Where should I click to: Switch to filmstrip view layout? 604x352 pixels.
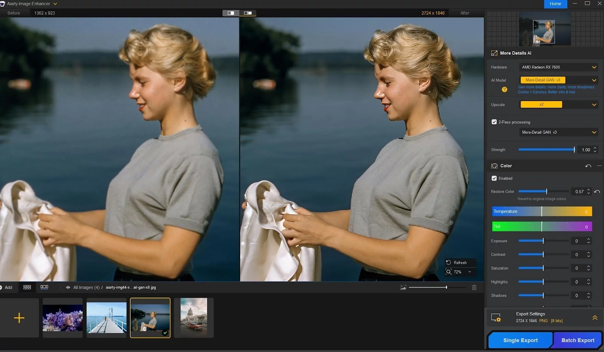[x=45, y=287]
